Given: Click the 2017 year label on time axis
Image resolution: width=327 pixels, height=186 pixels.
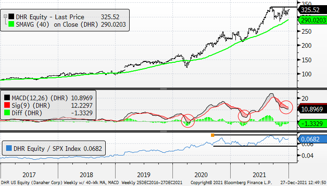Looking at the screenshot, I should [x=29, y=175].
